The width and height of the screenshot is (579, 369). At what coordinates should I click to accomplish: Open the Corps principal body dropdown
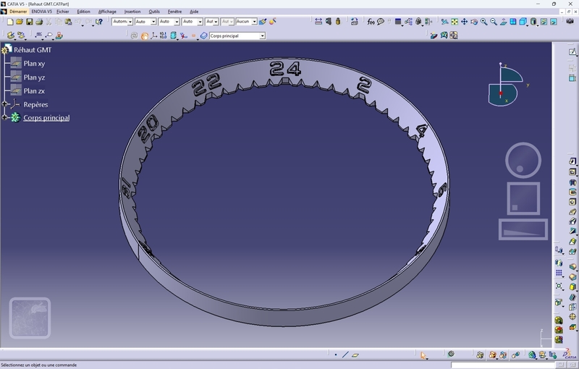coord(262,35)
